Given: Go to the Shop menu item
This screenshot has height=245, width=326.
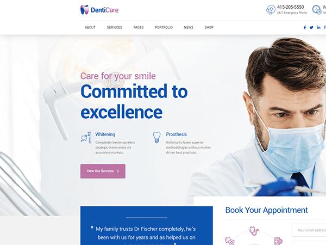Looking at the screenshot, I should [209, 28].
